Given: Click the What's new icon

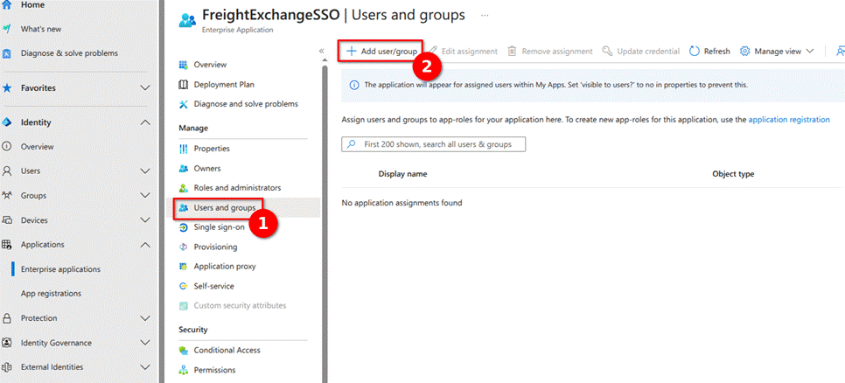Looking at the screenshot, I should pyautogui.click(x=7, y=29).
